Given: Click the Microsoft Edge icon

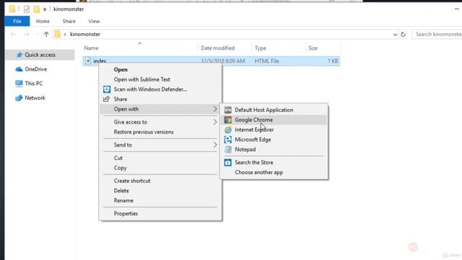Looking at the screenshot, I should 228,139.
